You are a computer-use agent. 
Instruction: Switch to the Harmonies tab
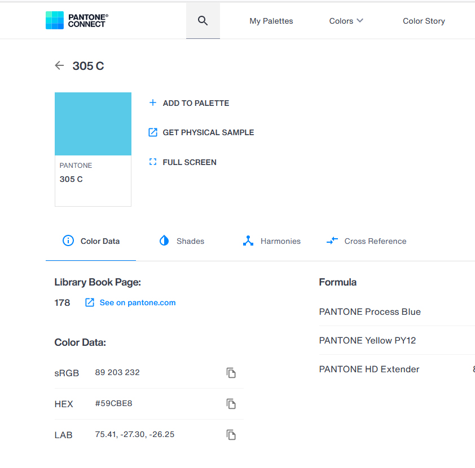pyautogui.click(x=272, y=241)
